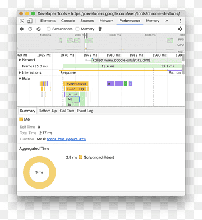Image resolution: width=202 pixels, height=220 pixels.
Task: Expand the Network track
Action: point(20,60)
